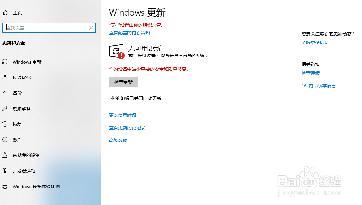Select Windows 更新 in sidebar
Image resolution: width=362 pixels, height=205 pixels.
27,62
